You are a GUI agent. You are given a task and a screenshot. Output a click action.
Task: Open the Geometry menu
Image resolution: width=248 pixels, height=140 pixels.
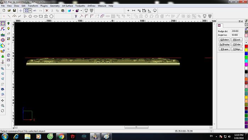pyautogui.click(x=55, y=6)
